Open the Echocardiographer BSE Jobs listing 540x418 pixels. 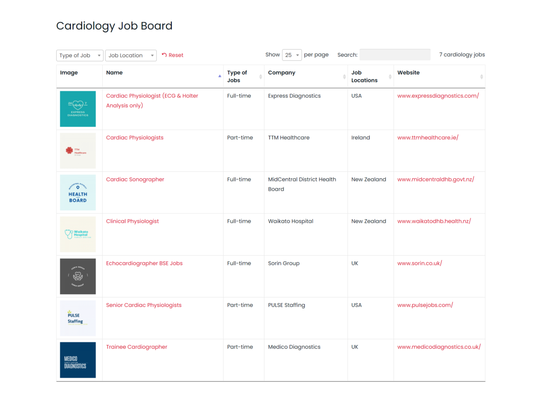point(144,263)
